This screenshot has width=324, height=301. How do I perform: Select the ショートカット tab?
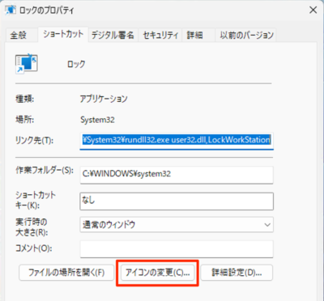pos(63,35)
